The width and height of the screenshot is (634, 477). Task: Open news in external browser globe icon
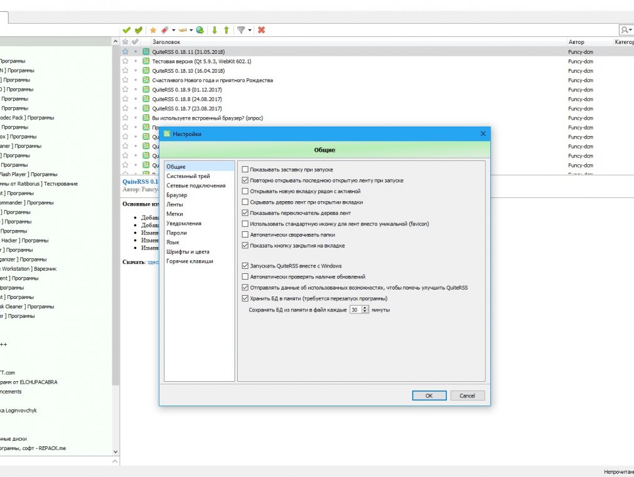tap(200, 30)
